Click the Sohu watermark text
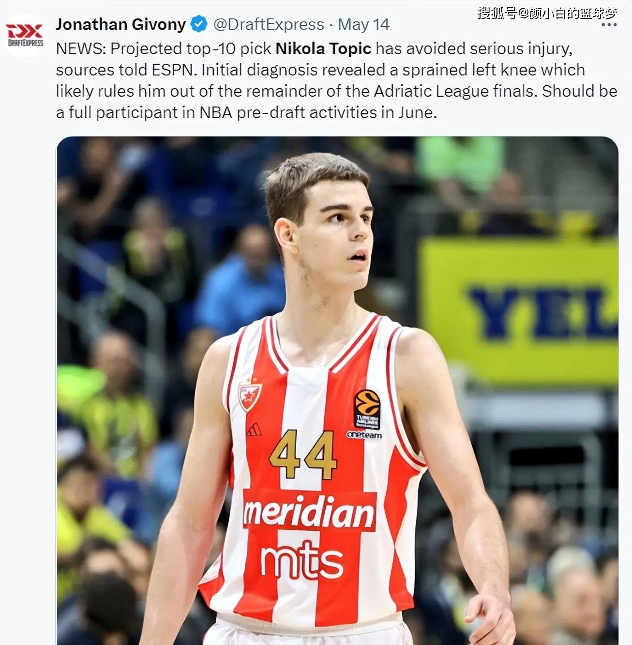 pyautogui.click(x=547, y=12)
